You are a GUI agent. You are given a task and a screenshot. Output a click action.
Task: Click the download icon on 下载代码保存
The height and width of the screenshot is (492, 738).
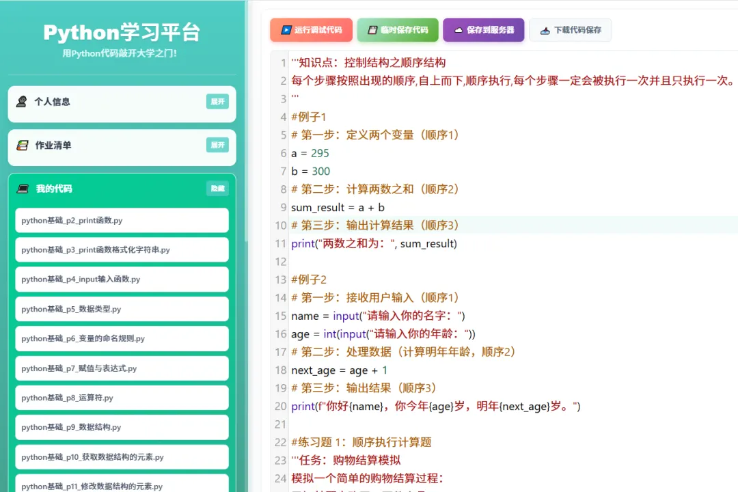point(545,31)
